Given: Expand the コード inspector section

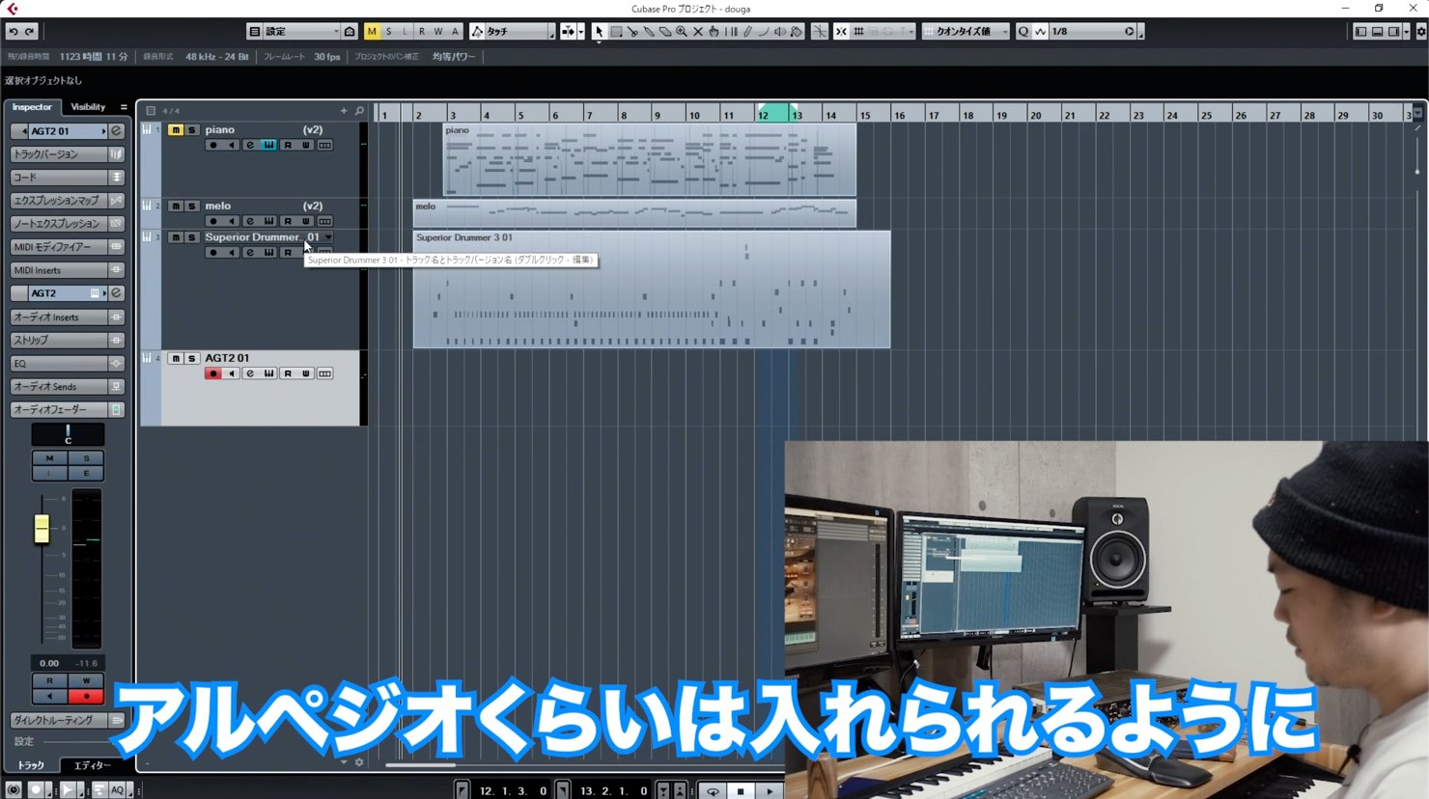Looking at the screenshot, I should click(68, 178).
